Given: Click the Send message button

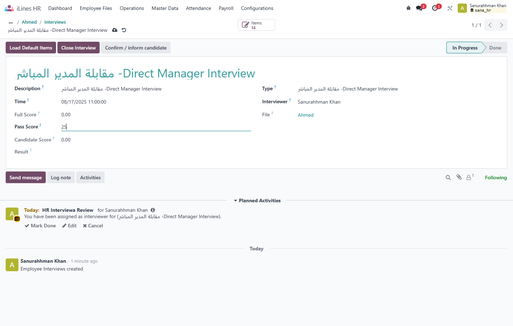Looking at the screenshot, I should [x=26, y=177].
